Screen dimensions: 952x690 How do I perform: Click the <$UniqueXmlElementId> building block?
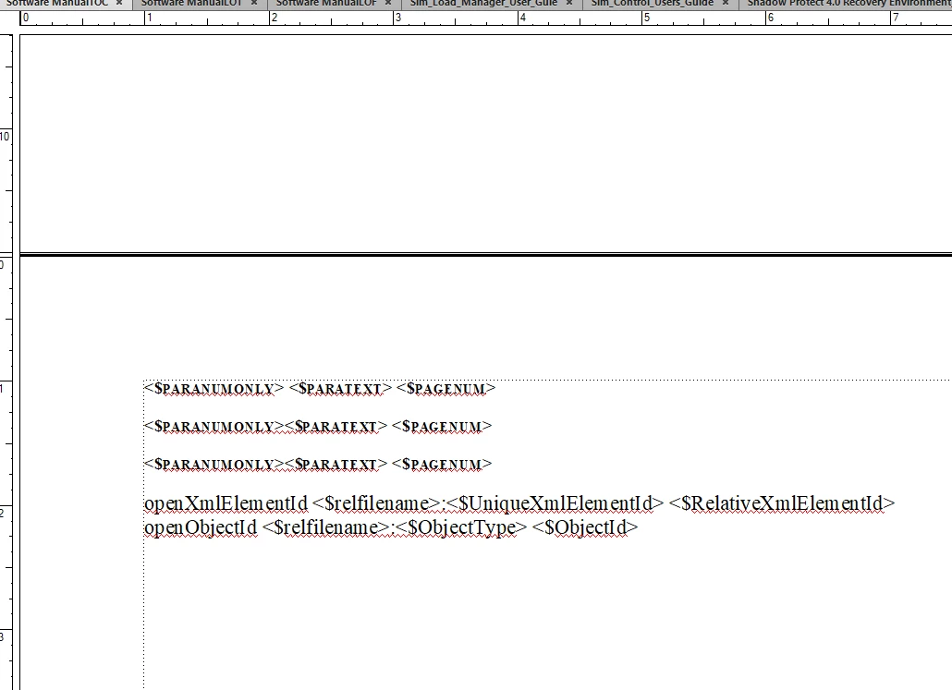tap(555, 503)
